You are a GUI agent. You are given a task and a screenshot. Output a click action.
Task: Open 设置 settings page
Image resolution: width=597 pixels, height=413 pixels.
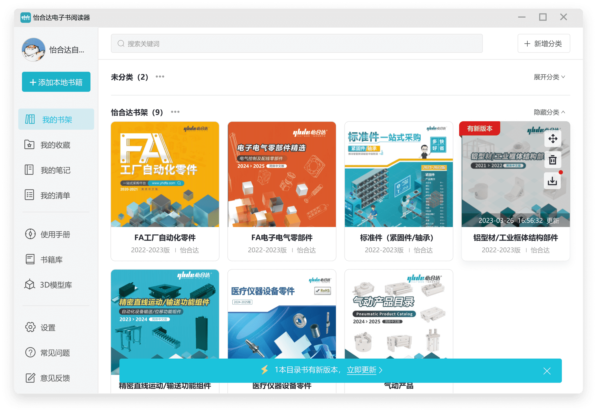(48, 327)
